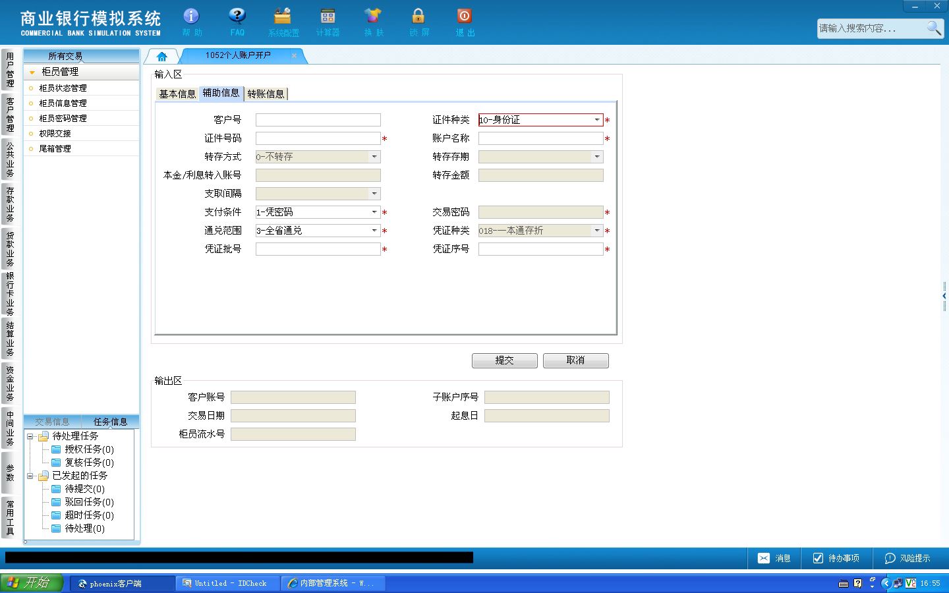
Task: Open 驳回任务(0) task item
Action: pyautogui.click(x=82, y=502)
